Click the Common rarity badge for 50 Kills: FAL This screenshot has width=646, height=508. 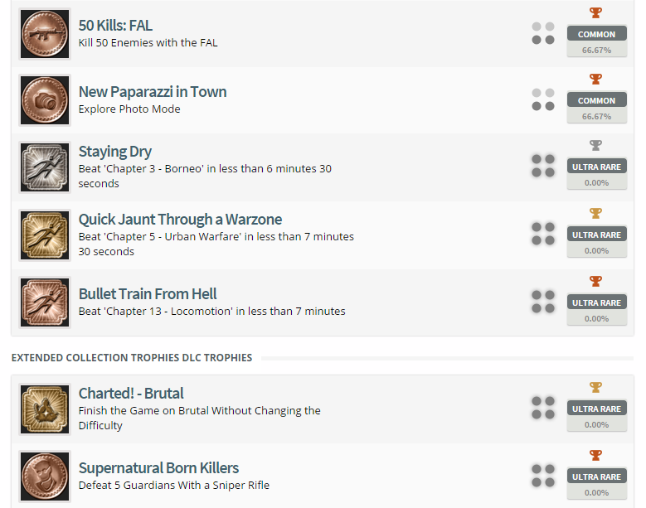[x=596, y=34]
